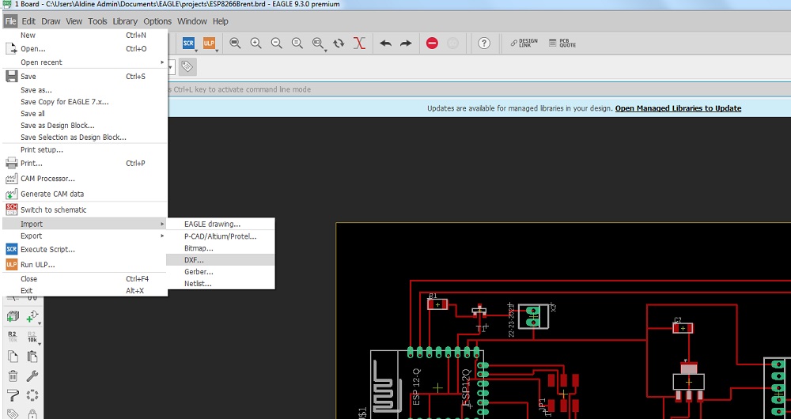This screenshot has height=419, width=791.
Task: Open the Draw menu
Action: pos(51,21)
